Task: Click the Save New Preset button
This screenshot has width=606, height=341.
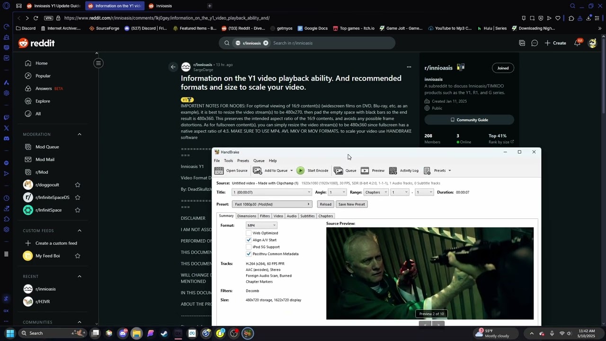Action: [x=351, y=204]
